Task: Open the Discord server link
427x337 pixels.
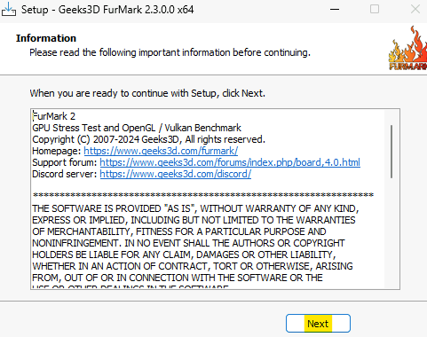Action: point(176,174)
